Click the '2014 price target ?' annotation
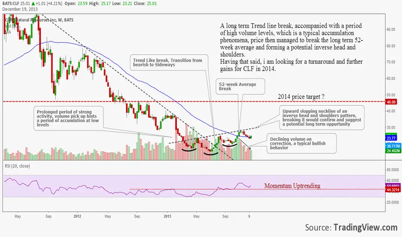 pyautogui.click(x=301, y=97)
